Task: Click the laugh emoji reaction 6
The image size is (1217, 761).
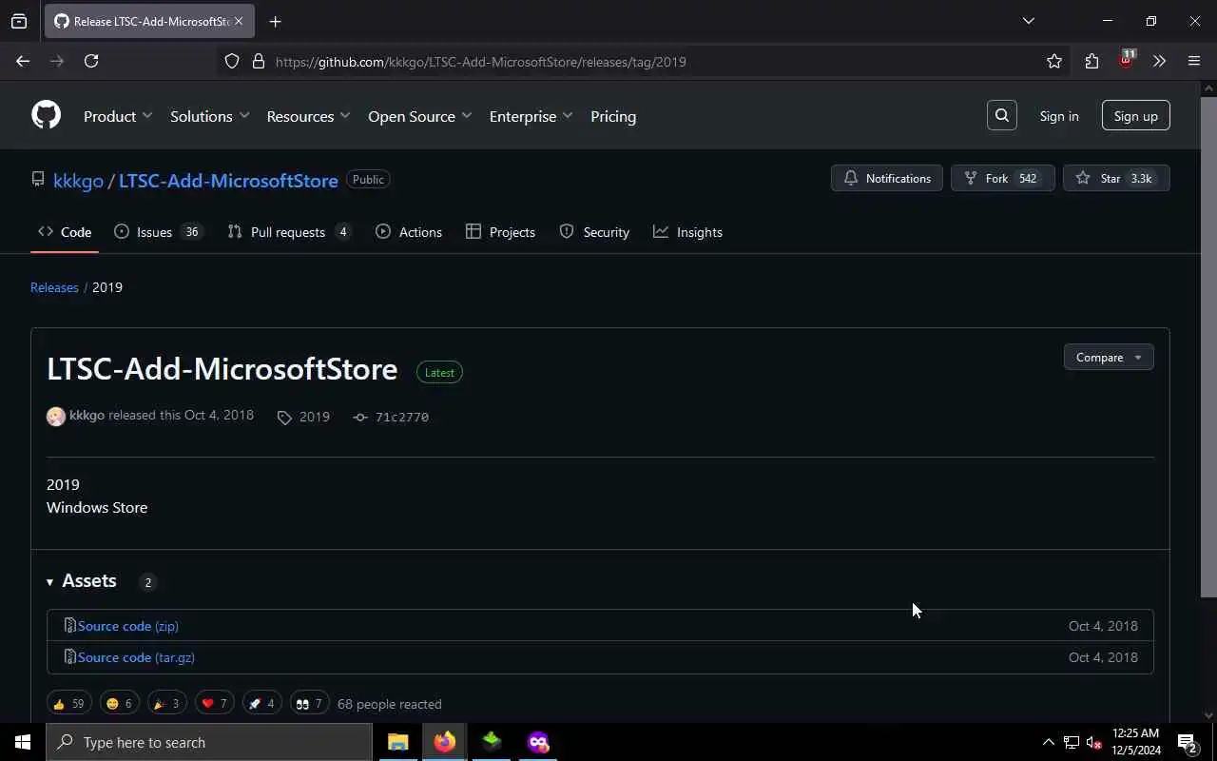Action: pos(120,703)
